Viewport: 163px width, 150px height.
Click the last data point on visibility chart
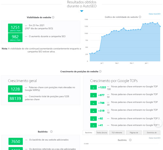160,26
